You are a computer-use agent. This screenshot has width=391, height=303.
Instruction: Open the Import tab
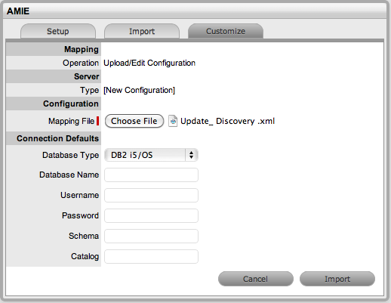[142, 31]
